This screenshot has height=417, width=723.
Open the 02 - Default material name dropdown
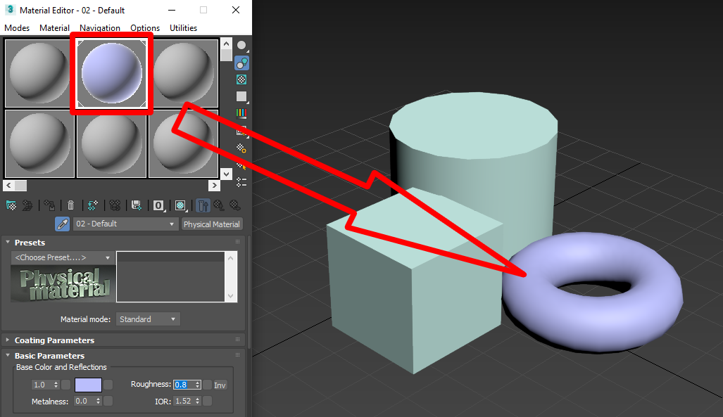tap(125, 224)
